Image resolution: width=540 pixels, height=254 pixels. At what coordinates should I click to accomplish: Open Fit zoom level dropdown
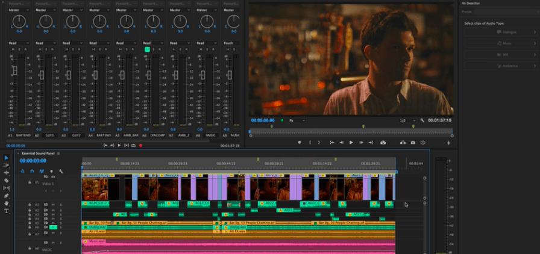point(297,120)
